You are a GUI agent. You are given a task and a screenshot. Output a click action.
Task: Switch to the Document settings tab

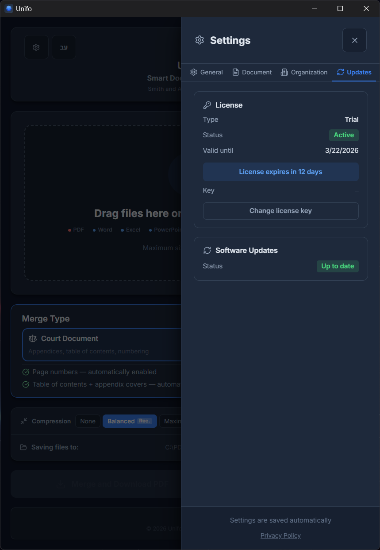(x=252, y=72)
